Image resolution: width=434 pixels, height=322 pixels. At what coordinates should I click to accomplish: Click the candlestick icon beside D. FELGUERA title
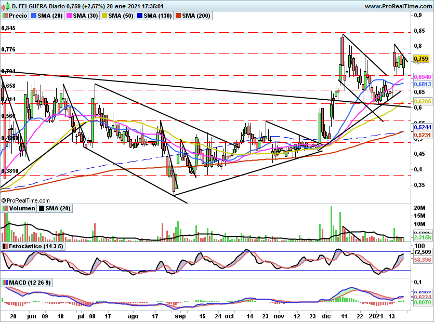[x=6, y=6]
